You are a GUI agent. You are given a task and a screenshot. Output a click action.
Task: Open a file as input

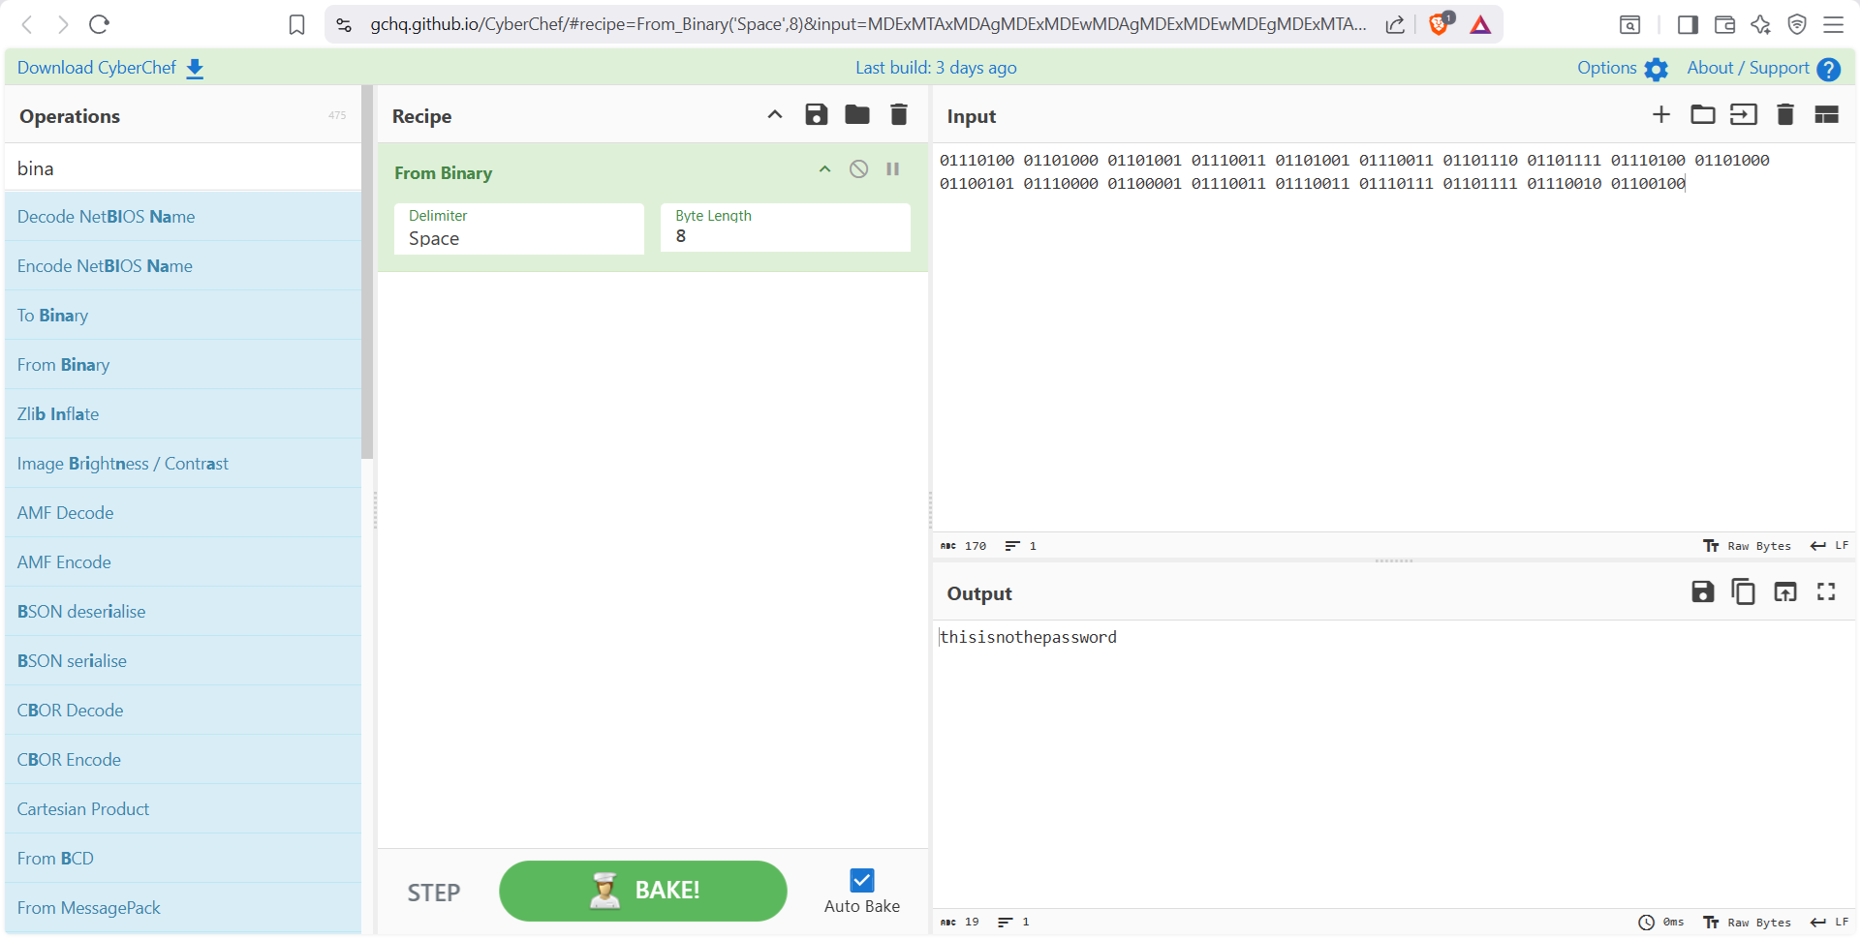pyautogui.click(x=1703, y=114)
